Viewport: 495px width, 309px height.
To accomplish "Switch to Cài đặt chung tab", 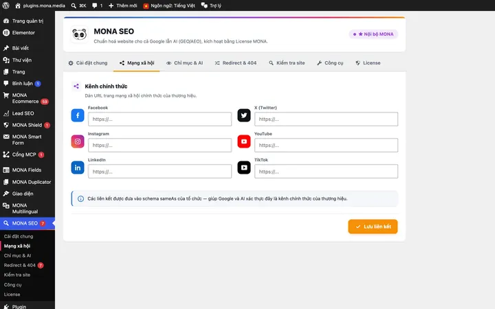I will coord(88,62).
